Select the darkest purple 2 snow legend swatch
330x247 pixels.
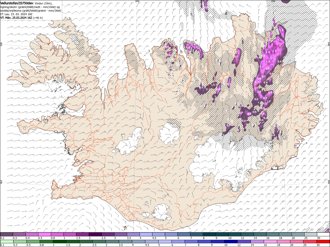coord(95,234)
